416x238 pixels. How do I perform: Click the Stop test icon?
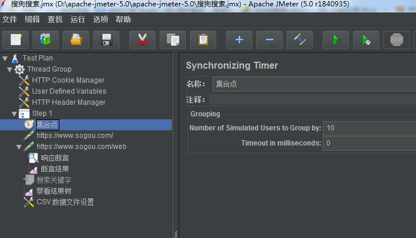coord(397,40)
